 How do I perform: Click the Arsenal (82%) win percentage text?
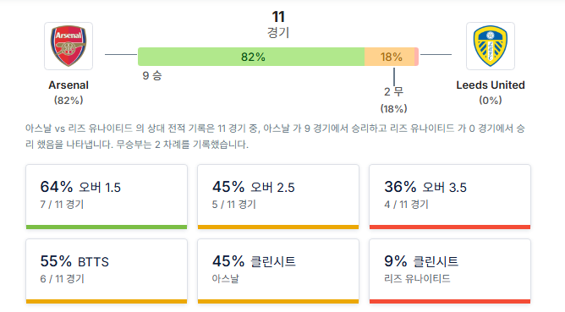click(69, 100)
